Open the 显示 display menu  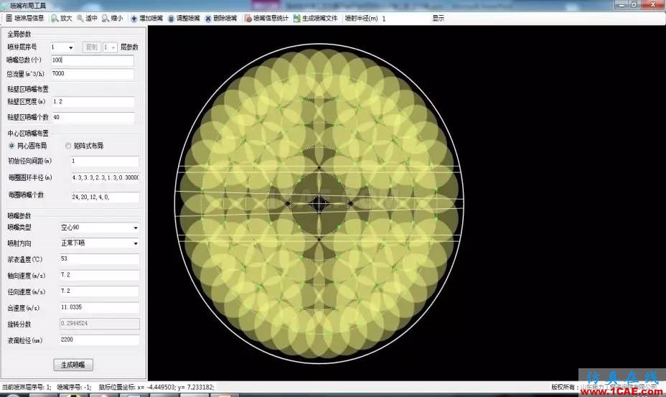438,18
